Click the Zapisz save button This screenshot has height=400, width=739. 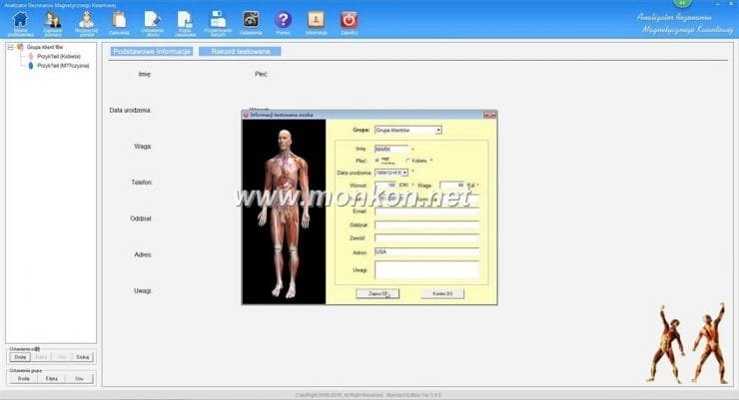[x=377, y=293]
